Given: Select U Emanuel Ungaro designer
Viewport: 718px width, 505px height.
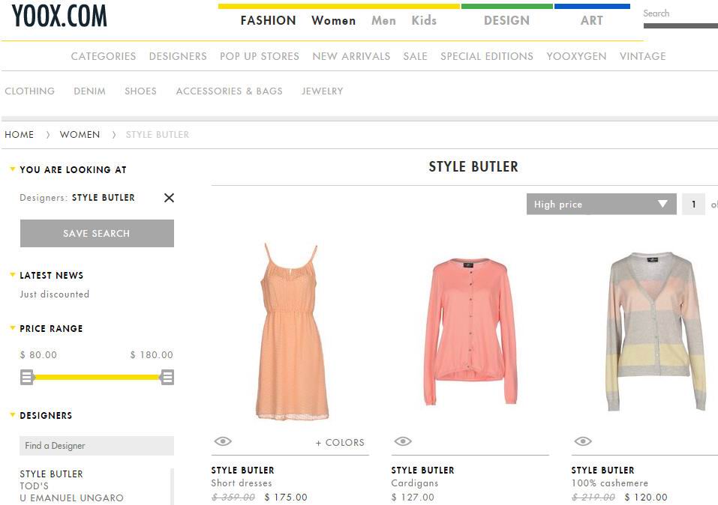Looking at the screenshot, I should point(71,498).
